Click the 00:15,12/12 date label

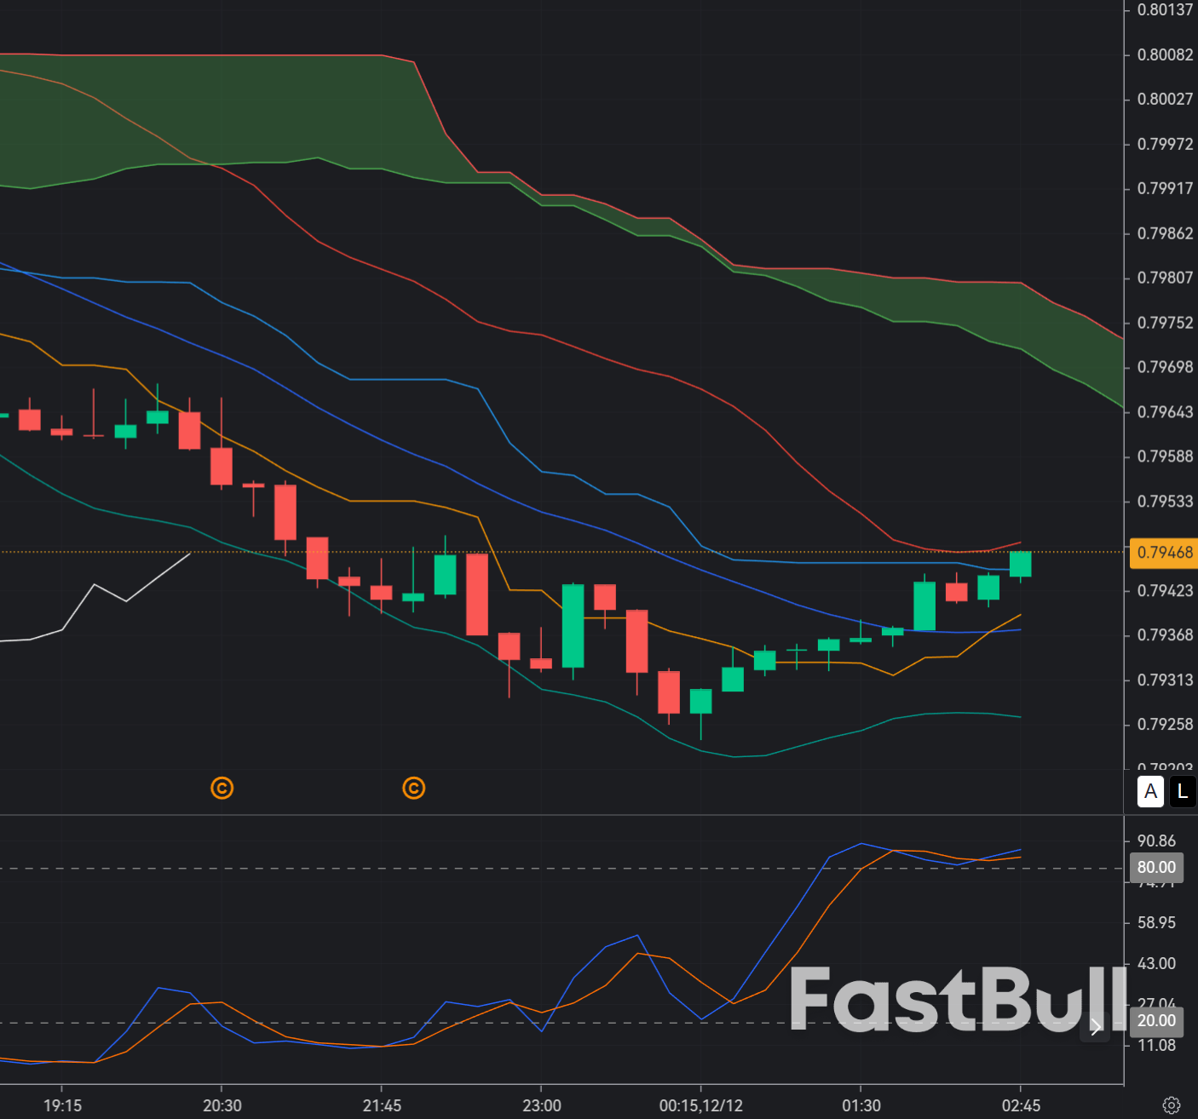click(x=701, y=1105)
